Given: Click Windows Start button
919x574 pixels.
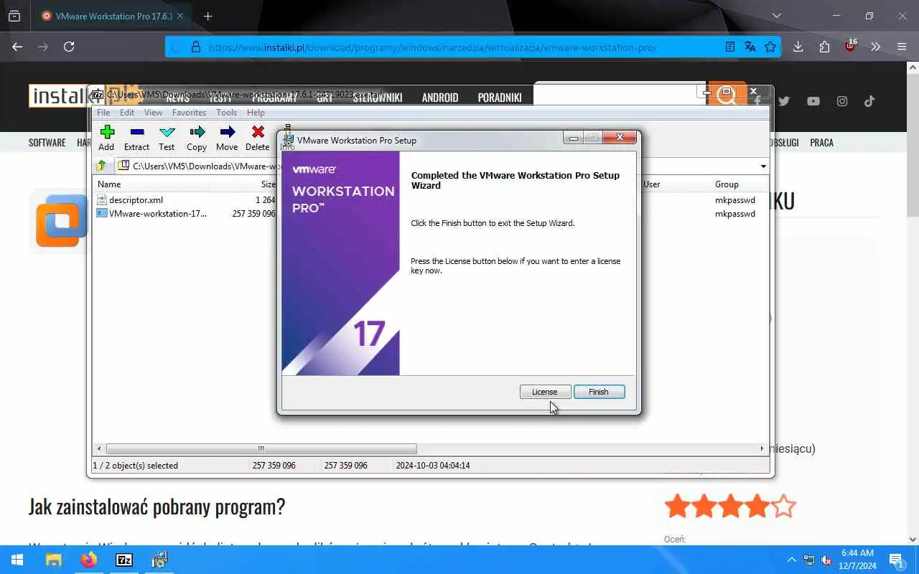Looking at the screenshot, I should pos(17,560).
